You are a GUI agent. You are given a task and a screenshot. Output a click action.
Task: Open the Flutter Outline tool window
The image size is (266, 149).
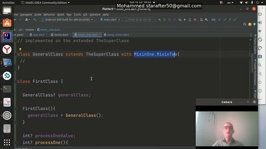(x=255, y=44)
